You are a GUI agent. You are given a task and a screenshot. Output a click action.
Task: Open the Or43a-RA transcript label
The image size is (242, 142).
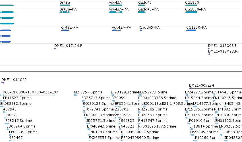68,9
